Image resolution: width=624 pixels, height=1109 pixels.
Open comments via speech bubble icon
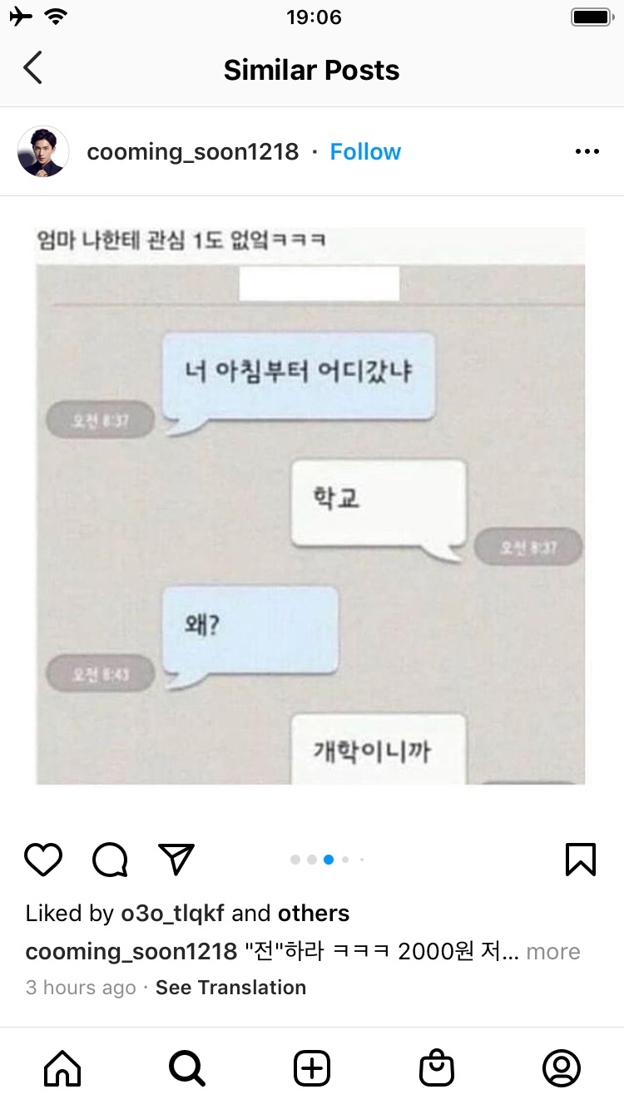(x=110, y=860)
